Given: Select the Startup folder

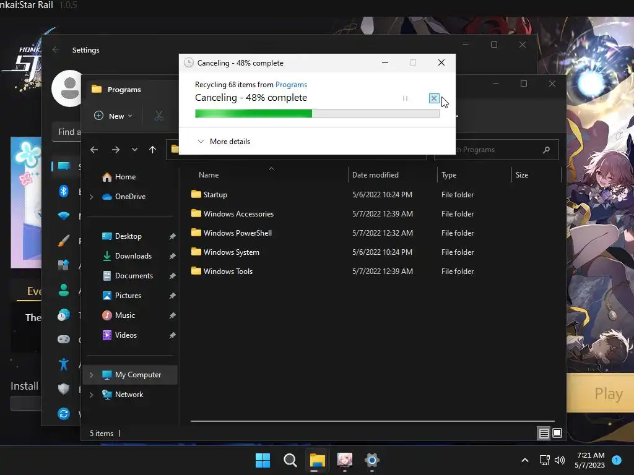Looking at the screenshot, I should coord(215,195).
